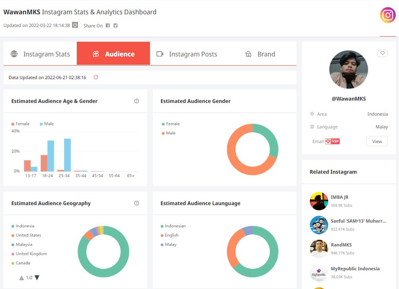The width and height of the screenshot is (399, 289).
Task: Toggle Canada in geography legend
Action: click(21, 263)
